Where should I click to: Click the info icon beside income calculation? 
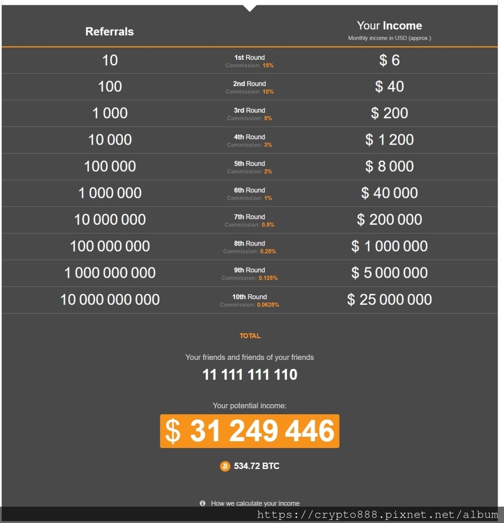point(203,503)
